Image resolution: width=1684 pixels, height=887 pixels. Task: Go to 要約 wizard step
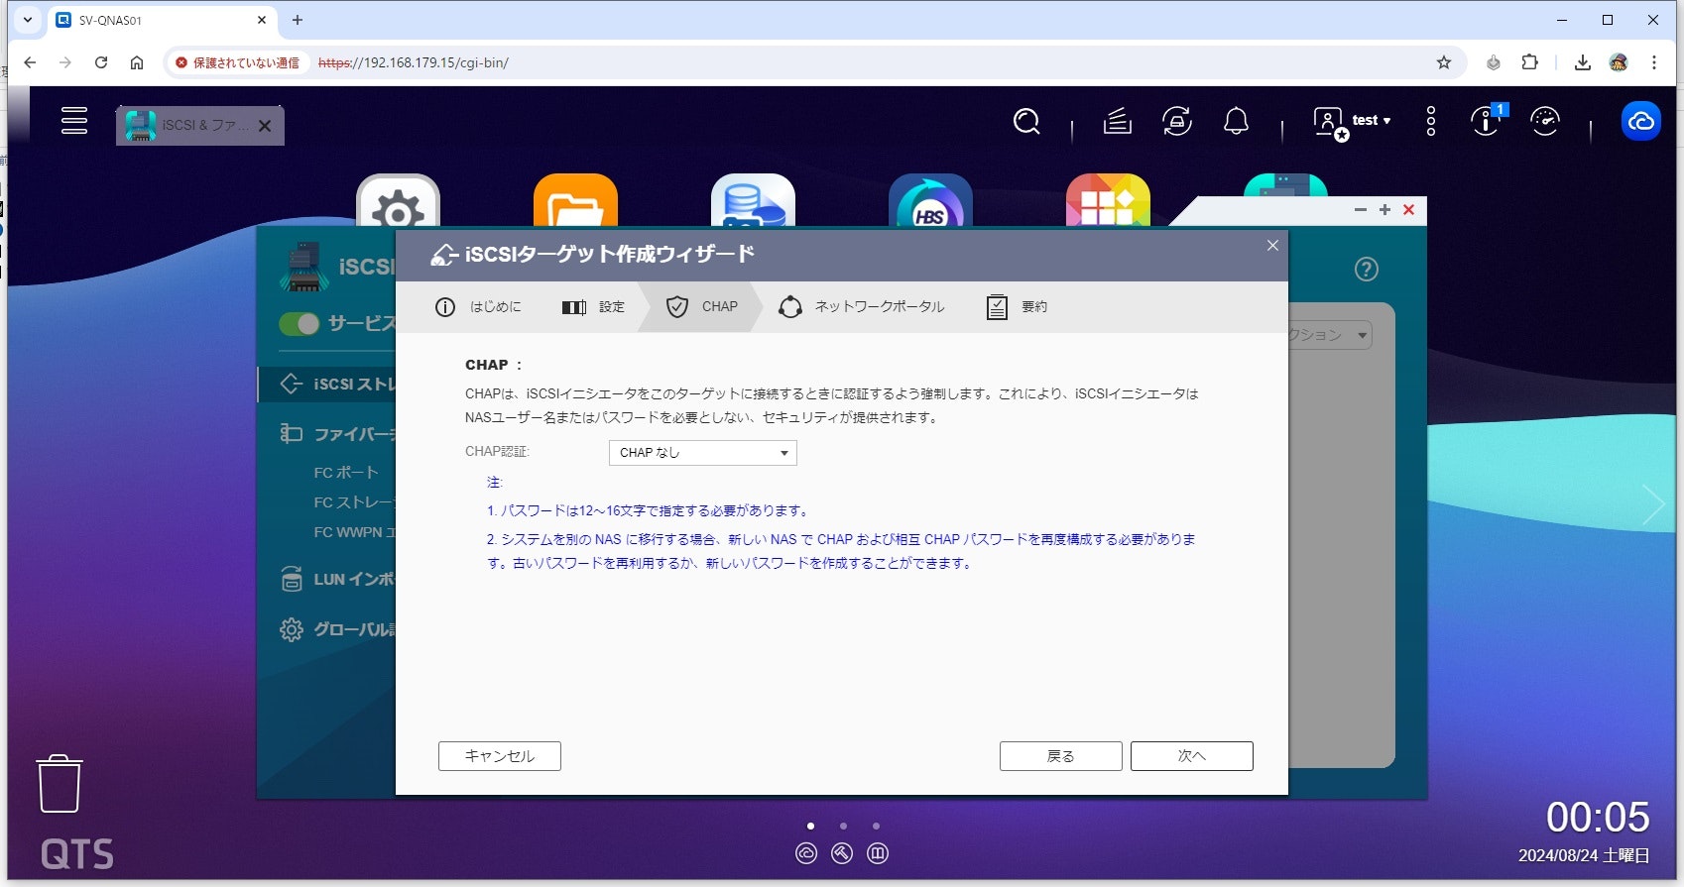1017,307
